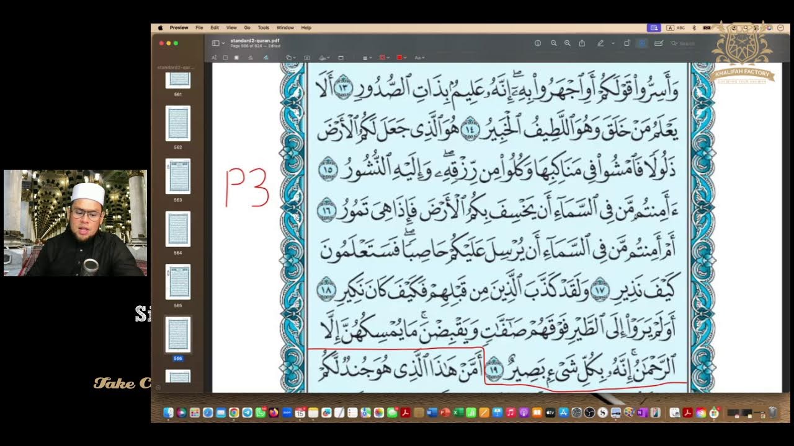Viewport: 794px width, 446px height.
Task: Select the Rectangular Selection markup tool
Action: [x=225, y=58]
